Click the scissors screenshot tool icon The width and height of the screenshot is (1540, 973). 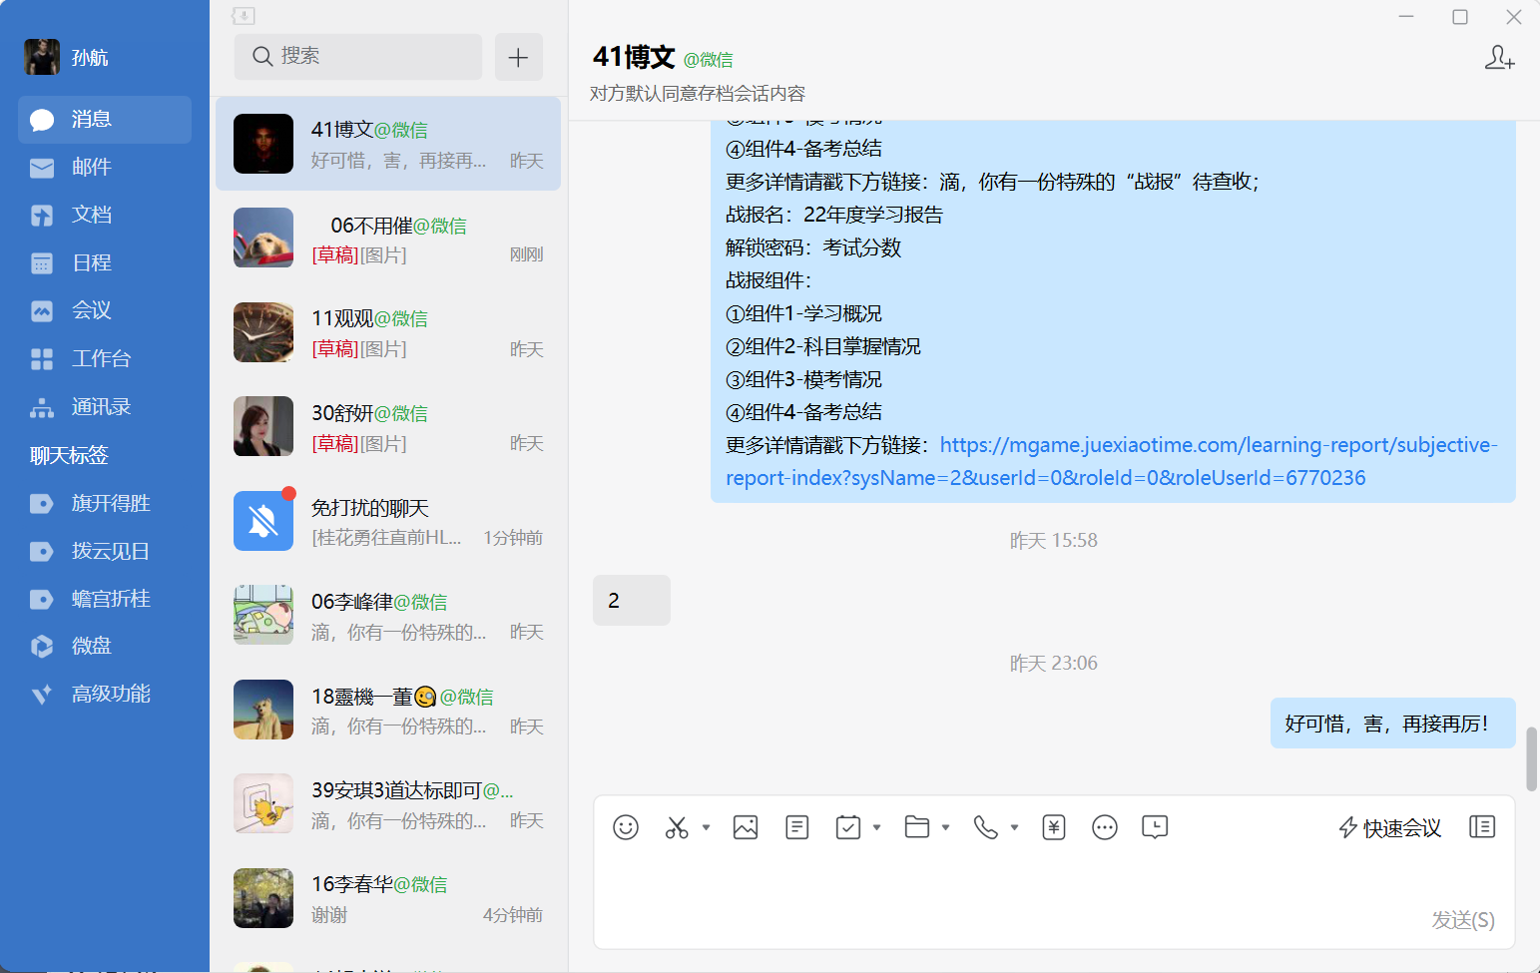click(x=677, y=827)
